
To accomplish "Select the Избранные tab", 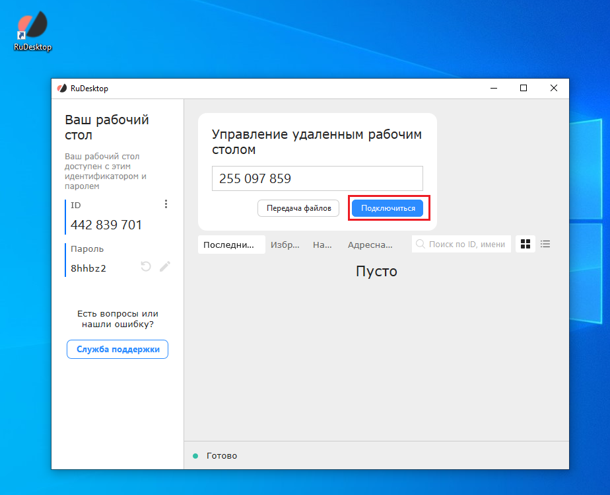I will pos(287,244).
